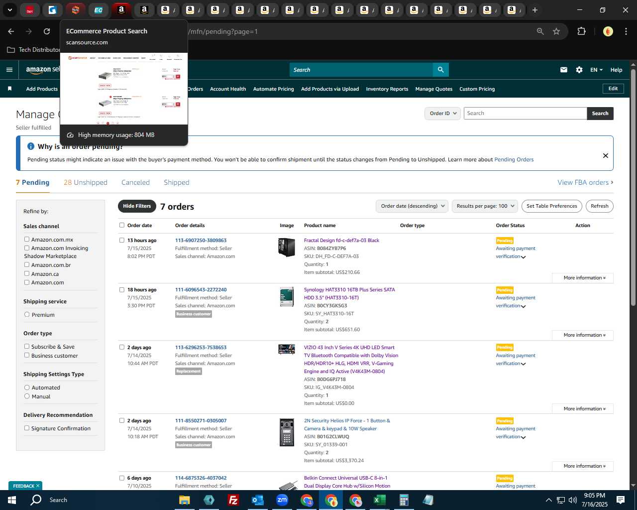Select the Automated shipping settings radio
Viewport: 637px width, 510px height.
pyautogui.click(x=27, y=387)
